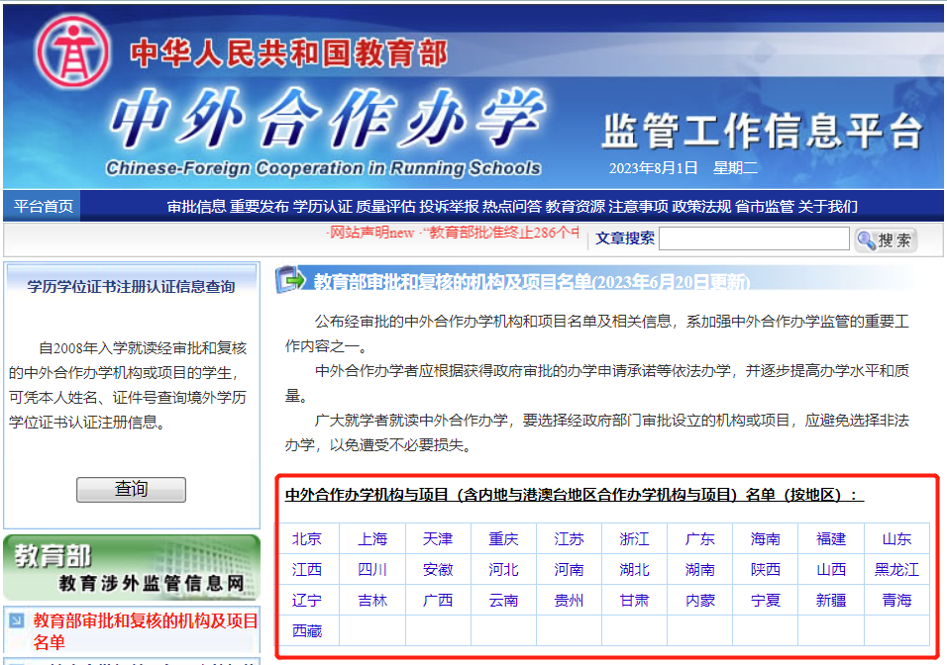Open the 黑龙江 region link
947x665 pixels.
coord(896,570)
